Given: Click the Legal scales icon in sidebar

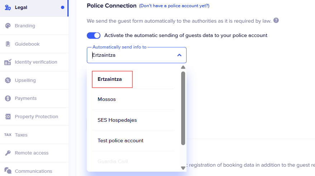Looking at the screenshot, I should 8,7.
